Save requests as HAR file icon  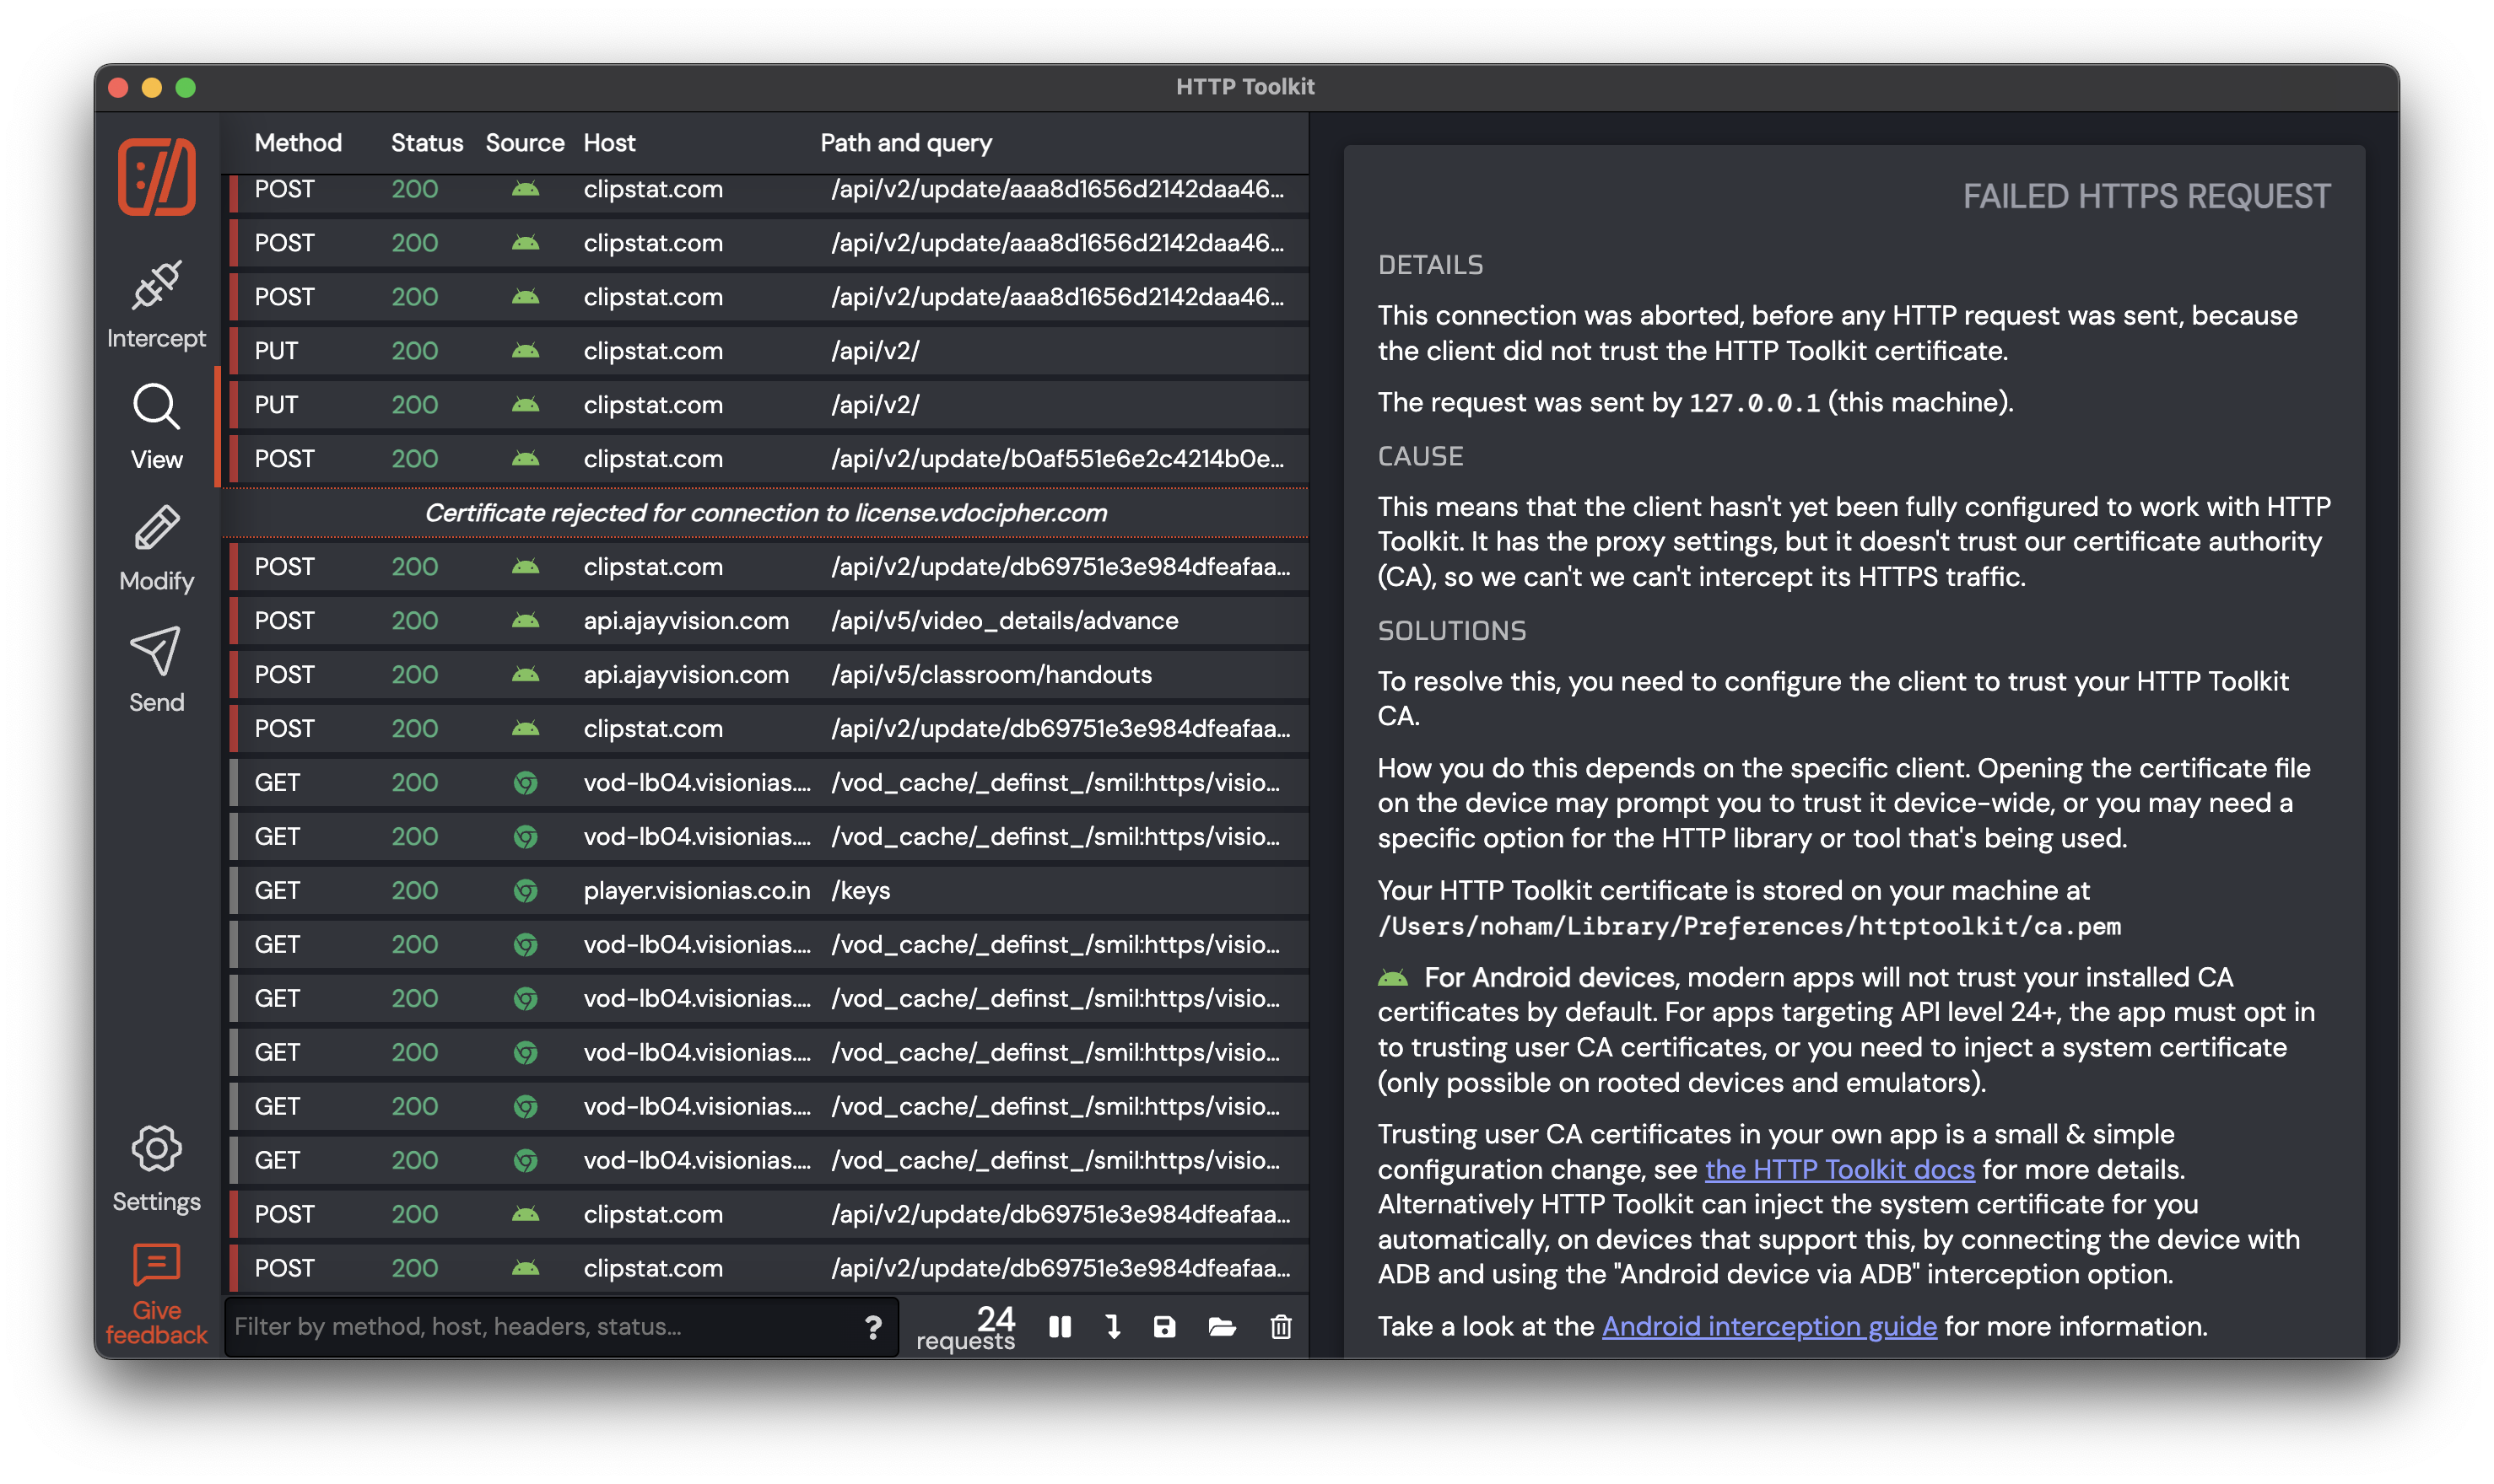coord(1164,1327)
